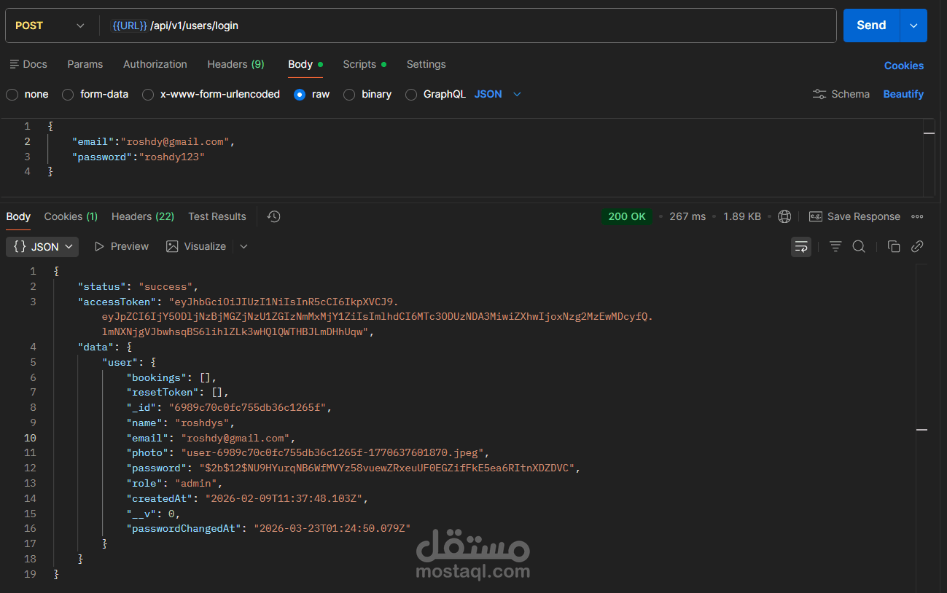The image size is (947, 593).
Task: Click the 200 OK status badge
Action: click(x=628, y=216)
